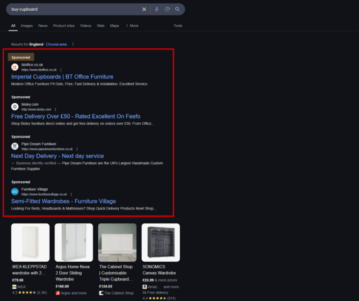The image size is (359, 301).
Task: Click the pipedreamfurniture.co.uk URL text
Action: pos(47,149)
